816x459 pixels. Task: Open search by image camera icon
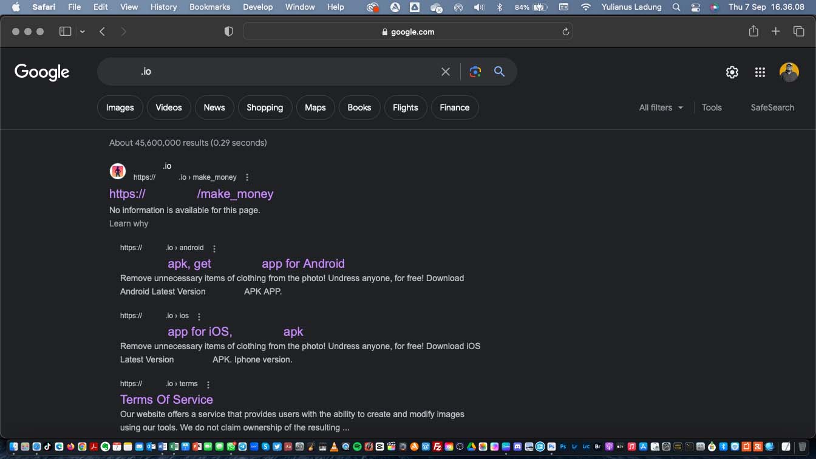(475, 72)
